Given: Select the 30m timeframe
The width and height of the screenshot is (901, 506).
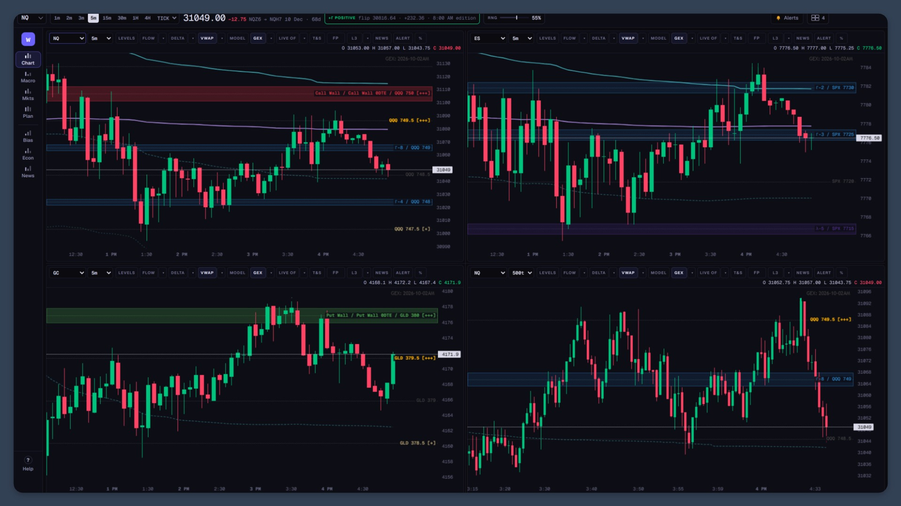Looking at the screenshot, I should [122, 18].
